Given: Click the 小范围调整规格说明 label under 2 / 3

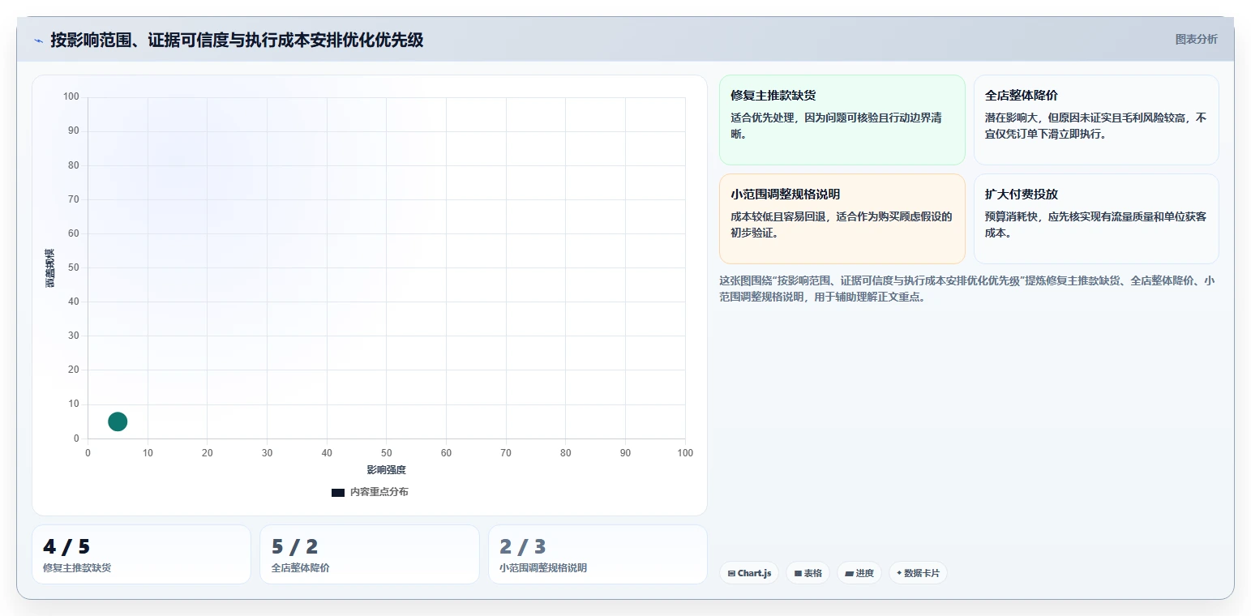Looking at the screenshot, I should pyautogui.click(x=543, y=568).
